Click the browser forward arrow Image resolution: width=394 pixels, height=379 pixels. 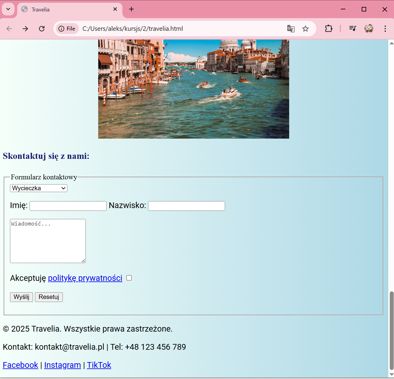tap(25, 29)
